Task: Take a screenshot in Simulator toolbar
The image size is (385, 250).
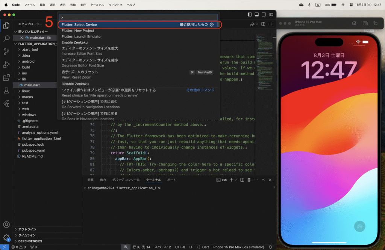Action: coord(365,23)
